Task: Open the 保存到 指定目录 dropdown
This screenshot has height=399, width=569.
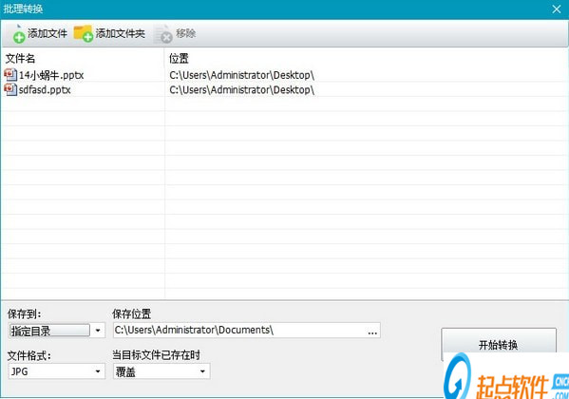Action: pyautogui.click(x=57, y=331)
